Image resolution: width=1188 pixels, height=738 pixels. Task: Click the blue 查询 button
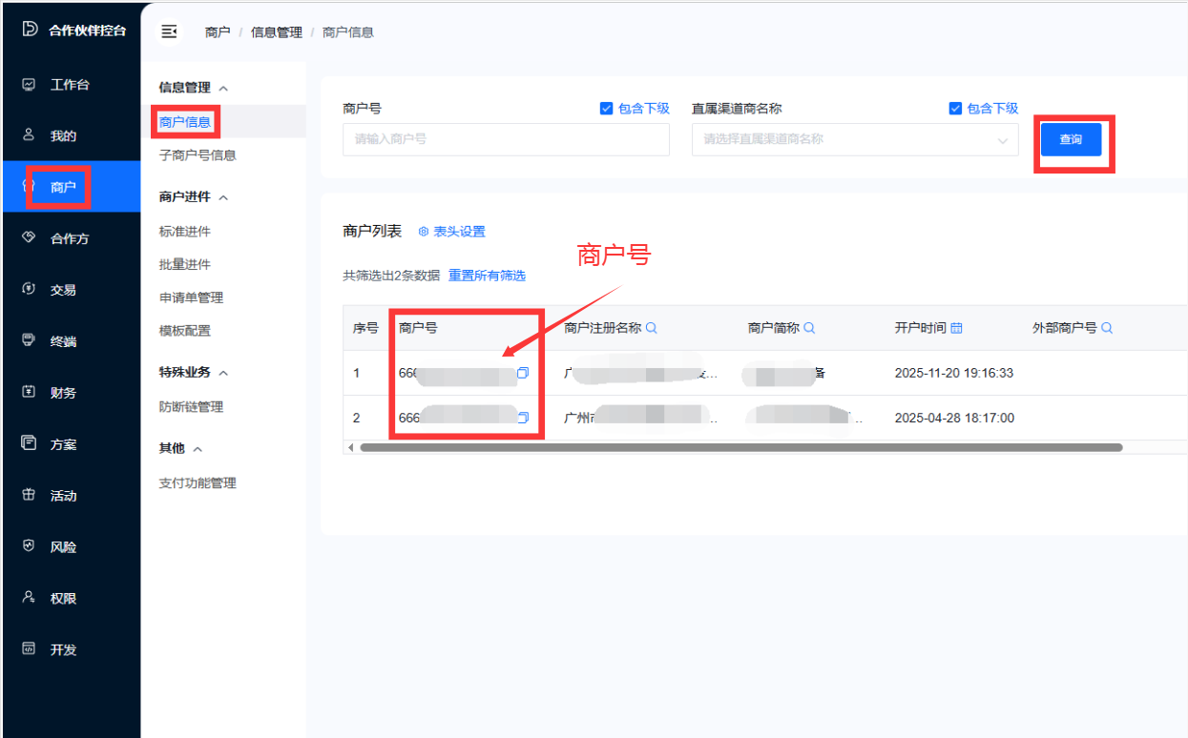[x=1071, y=139]
